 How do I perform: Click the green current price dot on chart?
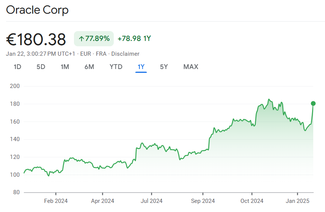(313, 104)
